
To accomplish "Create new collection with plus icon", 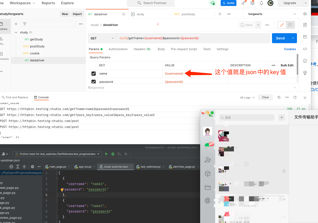I will tap(16, 24).
